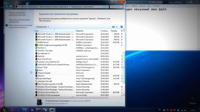
Task: Click the Unity Web Player icon
Action: pyautogui.click(x=36, y=78)
